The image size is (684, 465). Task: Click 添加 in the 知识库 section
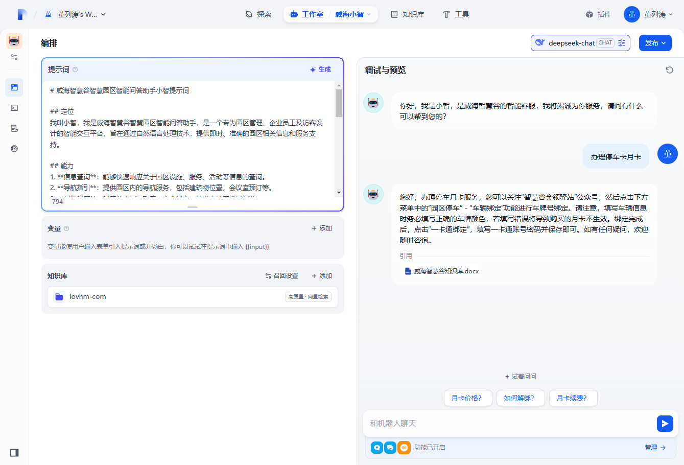point(322,276)
